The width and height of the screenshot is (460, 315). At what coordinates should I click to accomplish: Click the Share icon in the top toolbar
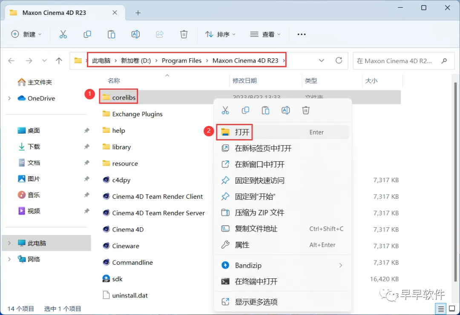[160, 34]
